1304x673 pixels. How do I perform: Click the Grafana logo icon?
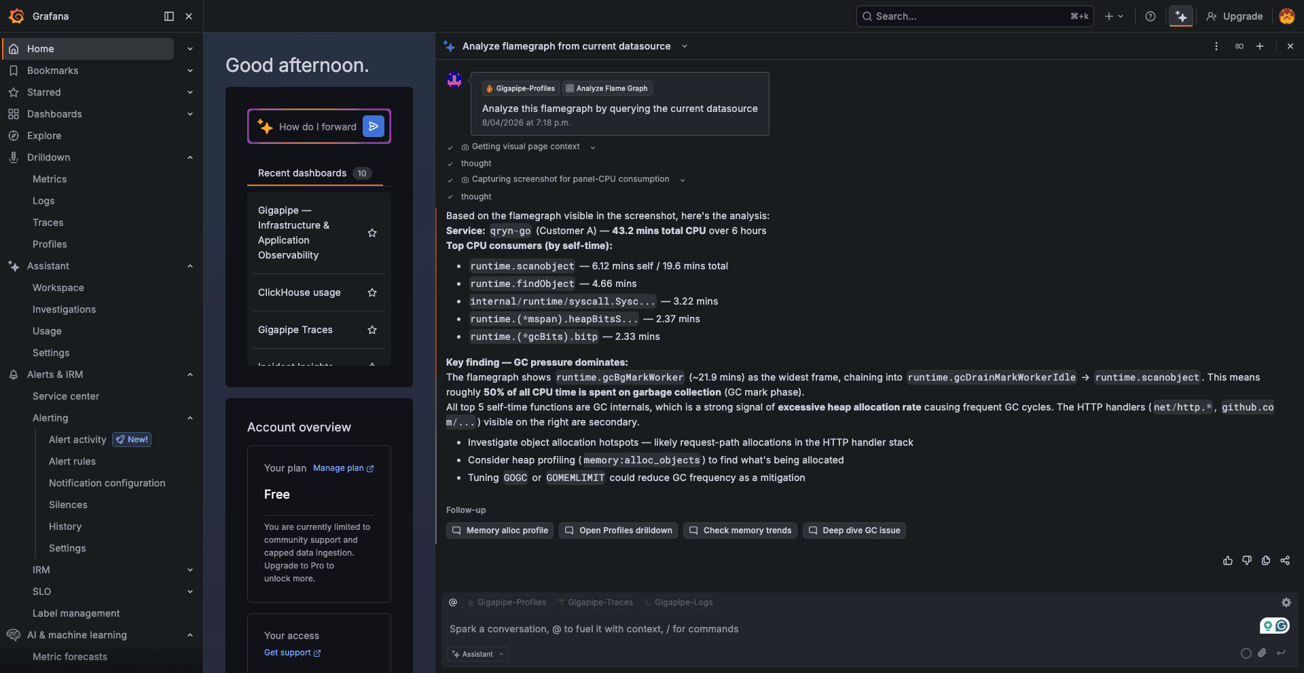pyautogui.click(x=16, y=16)
